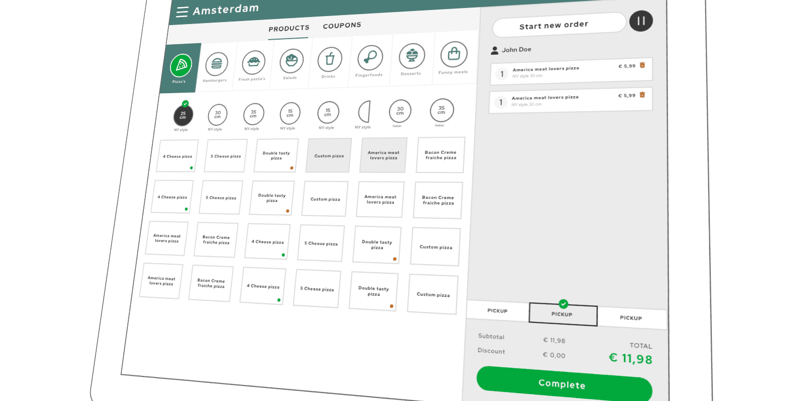Screen dimensions: 802x401
Task: Open the Fresh pasta's category
Action: pyautogui.click(x=254, y=63)
